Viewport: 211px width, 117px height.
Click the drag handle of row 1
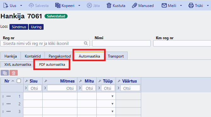pos(3,96)
